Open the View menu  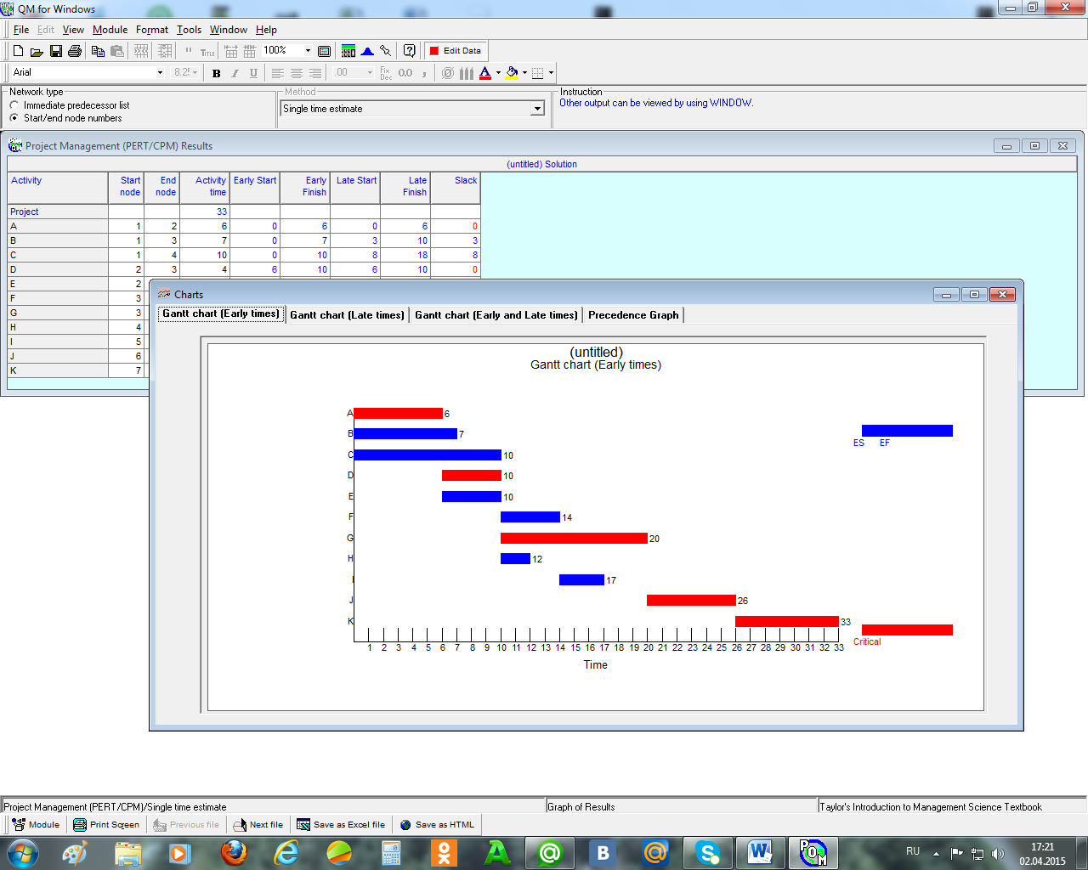click(73, 30)
